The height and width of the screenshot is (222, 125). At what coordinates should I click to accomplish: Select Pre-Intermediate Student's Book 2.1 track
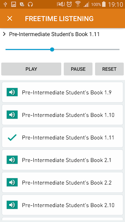click(62, 160)
